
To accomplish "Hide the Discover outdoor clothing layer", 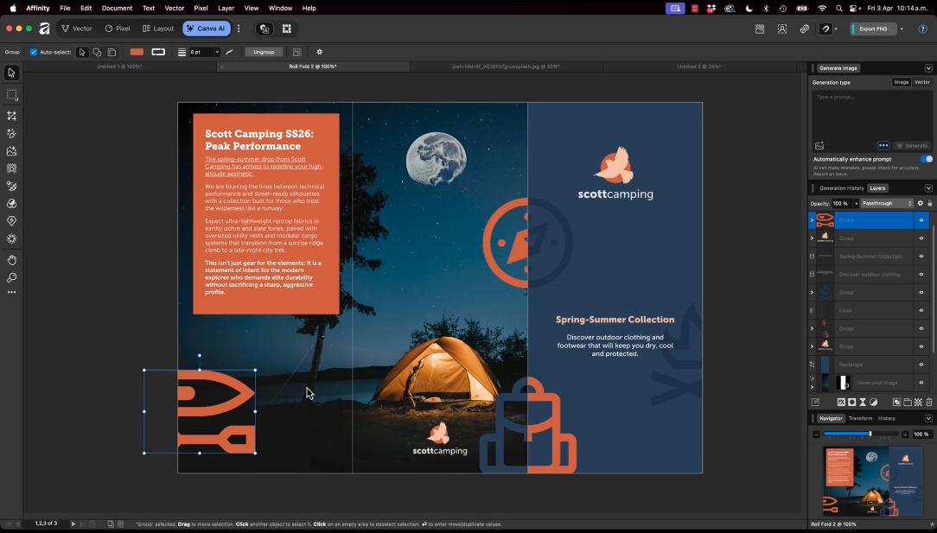I will coord(921,274).
